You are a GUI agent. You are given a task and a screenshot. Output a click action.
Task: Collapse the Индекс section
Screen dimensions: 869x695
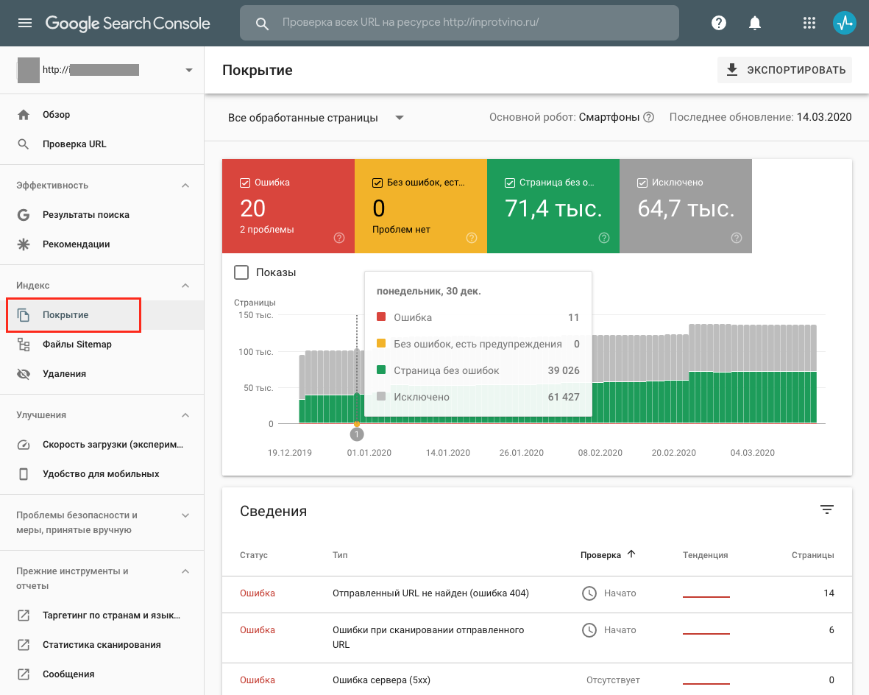click(185, 286)
